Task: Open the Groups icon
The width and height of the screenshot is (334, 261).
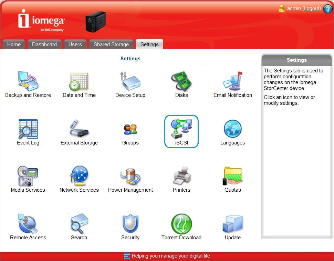Action: (x=131, y=129)
